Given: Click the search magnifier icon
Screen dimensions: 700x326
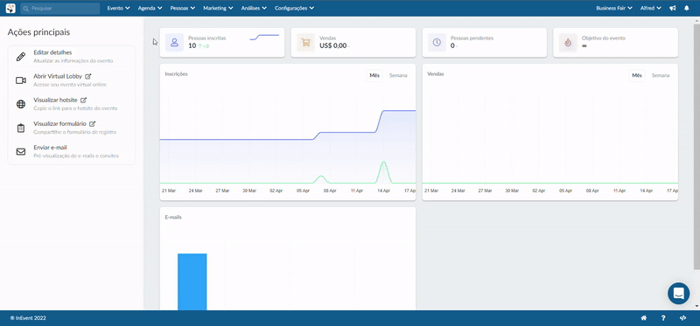Looking at the screenshot, I should (x=26, y=9).
